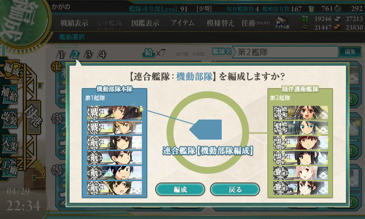
Task: Switch to the fleet 3 tab
Action: tap(88, 55)
